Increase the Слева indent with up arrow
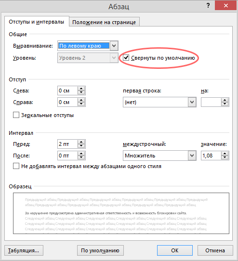 coord(81,89)
